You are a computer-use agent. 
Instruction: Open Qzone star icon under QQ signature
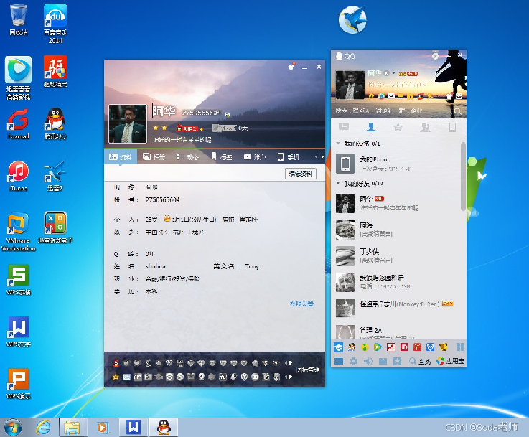click(371, 96)
